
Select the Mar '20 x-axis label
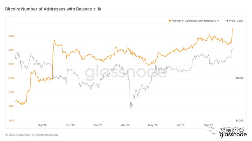pos(125,125)
